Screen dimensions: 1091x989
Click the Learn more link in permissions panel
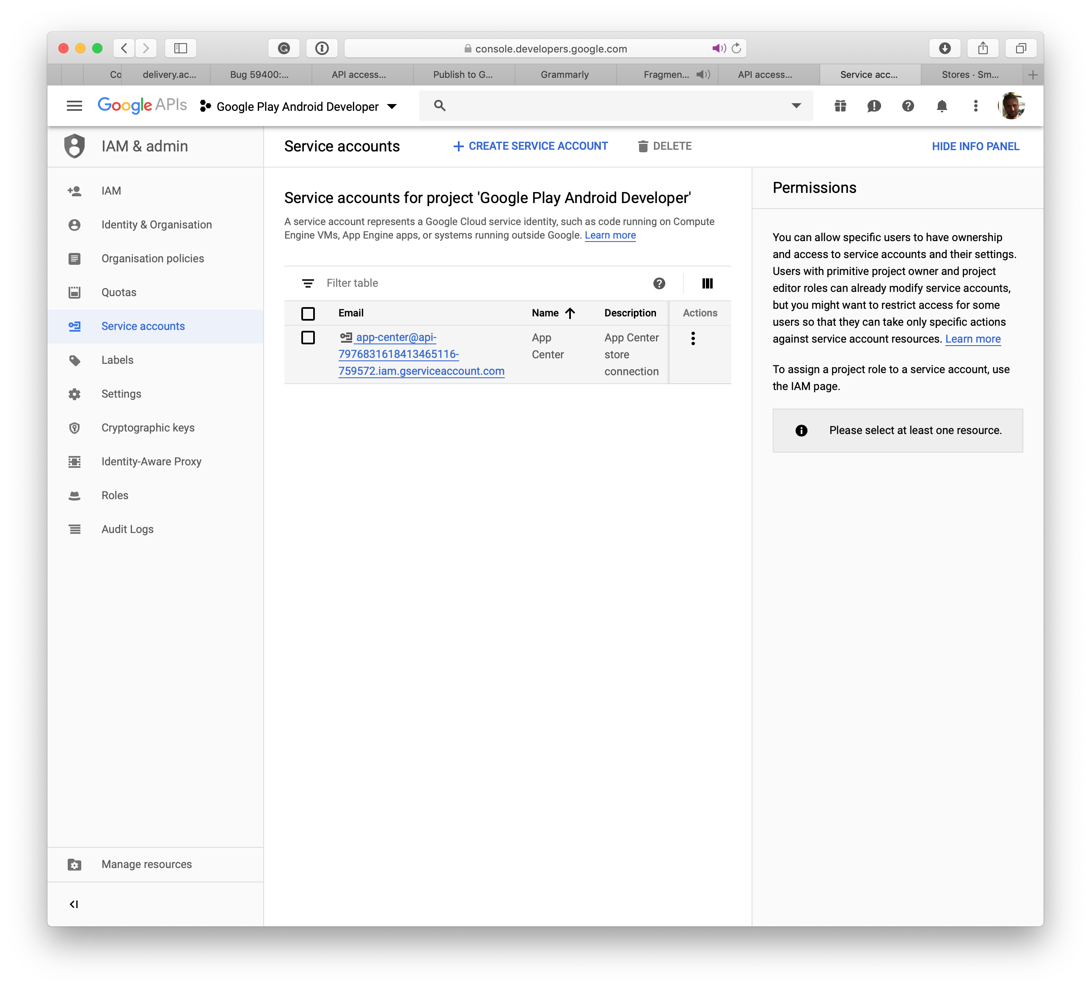tap(971, 340)
